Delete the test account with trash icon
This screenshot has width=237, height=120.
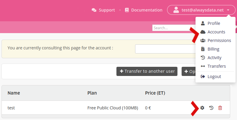(220, 108)
